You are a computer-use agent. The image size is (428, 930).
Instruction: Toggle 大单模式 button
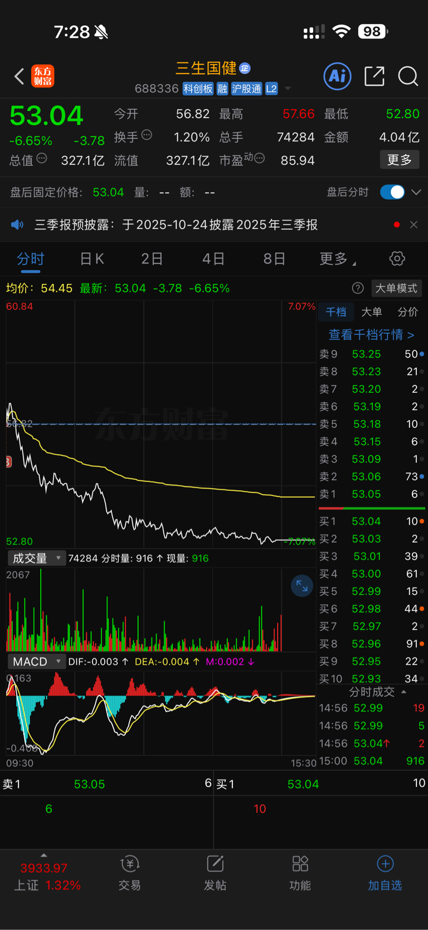tap(396, 288)
